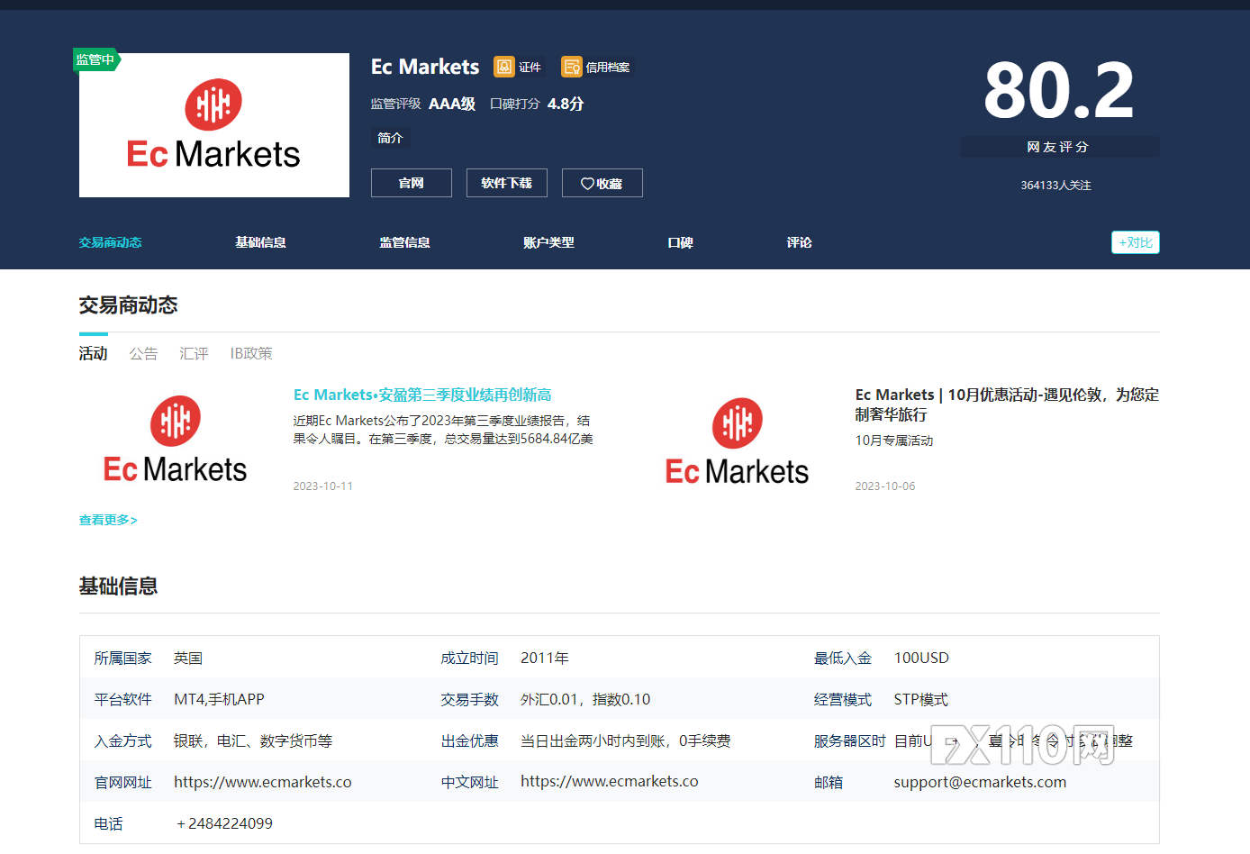
Task: Add broker to comparison with +对比
Action: 1136,242
